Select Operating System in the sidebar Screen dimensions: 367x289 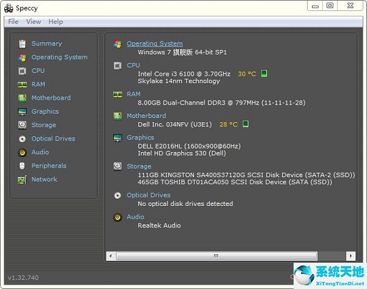(x=59, y=57)
